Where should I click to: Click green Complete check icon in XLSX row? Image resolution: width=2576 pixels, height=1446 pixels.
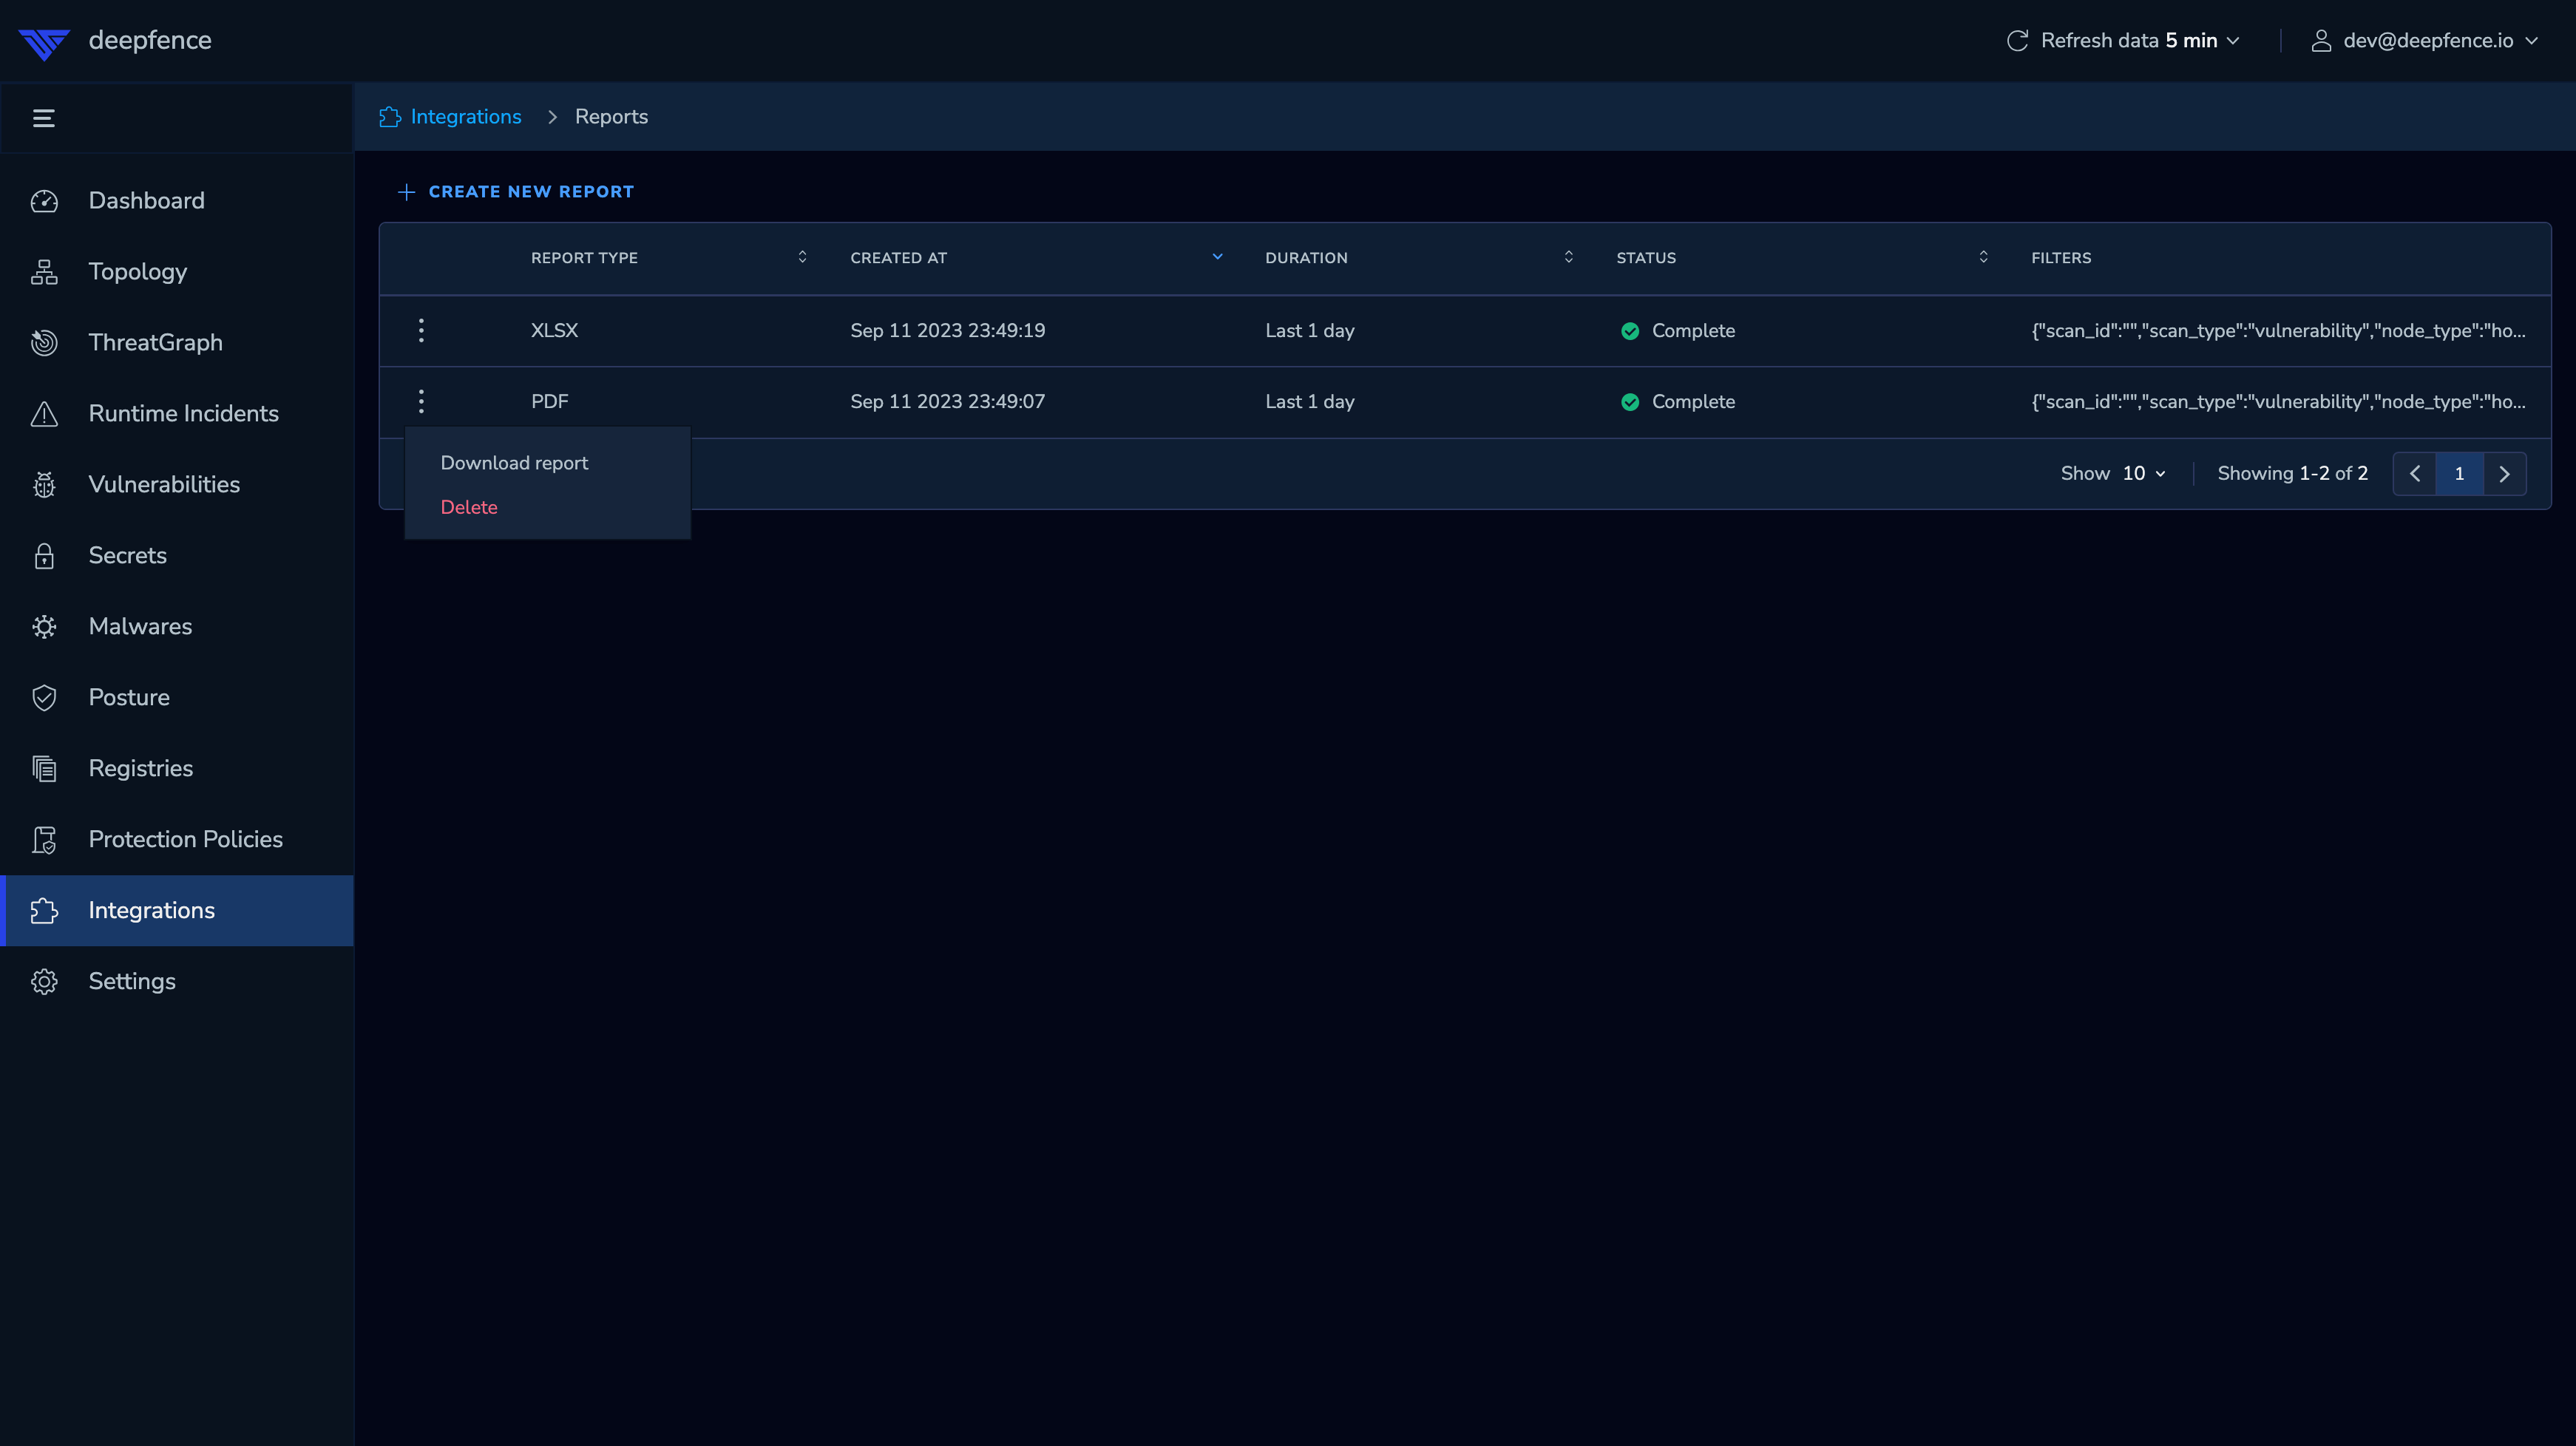tap(1630, 331)
